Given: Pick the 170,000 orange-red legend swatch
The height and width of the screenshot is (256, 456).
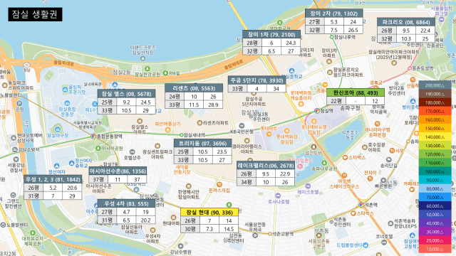Looking at the screenshot, I should [x=435, y=111].
